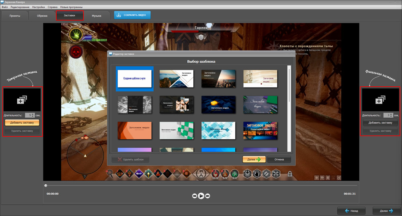Click the template list vertical scrollbar
The image size is (402, 216).
(x=289, y=109)
